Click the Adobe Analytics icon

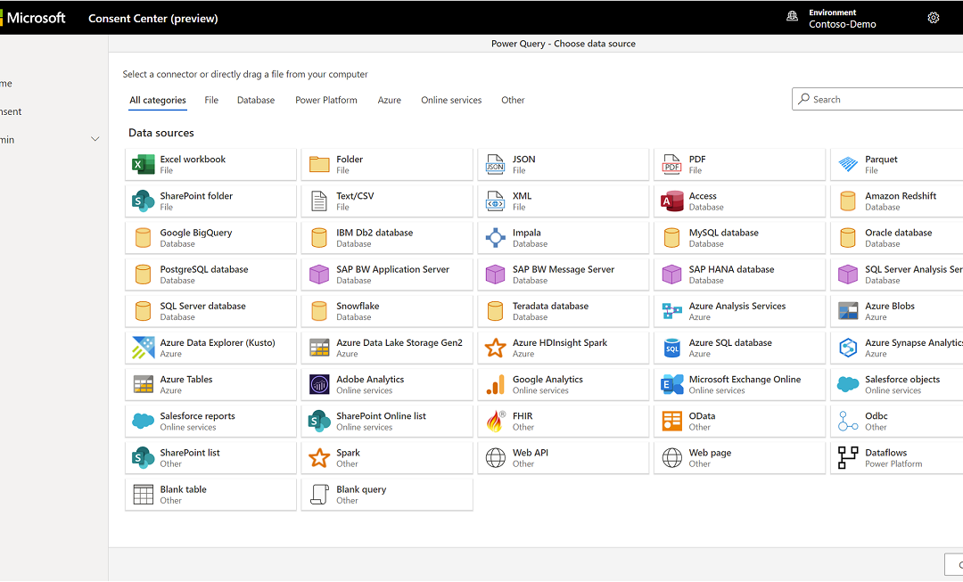[319, 384]
